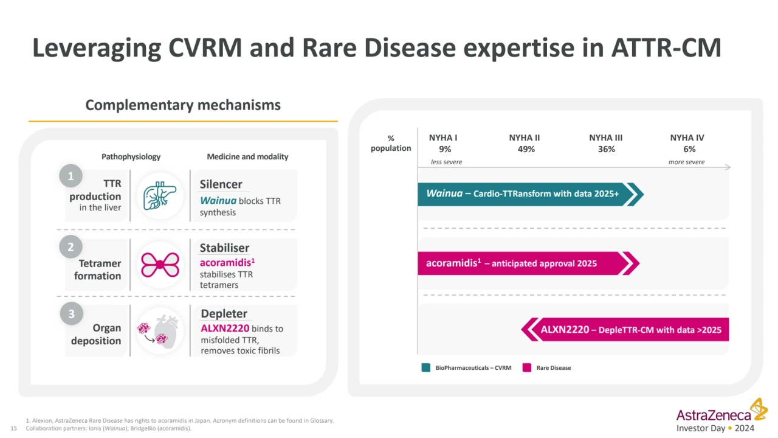The image size is (778, 438).
Task: Click the Stabiliser heading
Action: point(224,248)
